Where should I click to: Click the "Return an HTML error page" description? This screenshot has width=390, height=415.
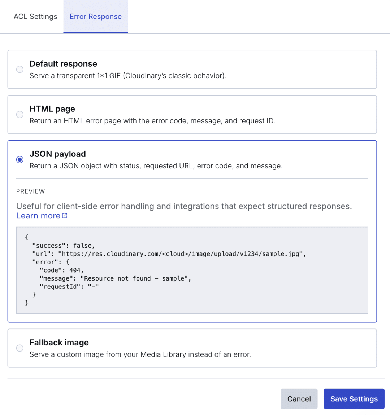click(152, 121)
